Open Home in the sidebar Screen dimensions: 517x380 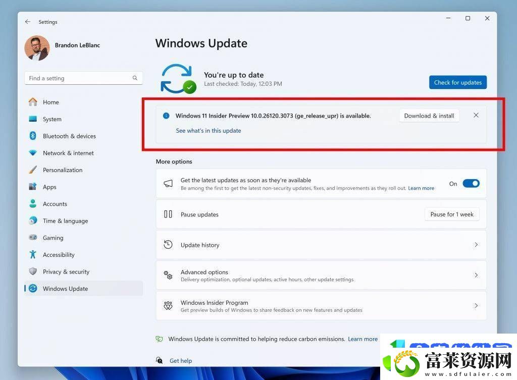point(83,102)
